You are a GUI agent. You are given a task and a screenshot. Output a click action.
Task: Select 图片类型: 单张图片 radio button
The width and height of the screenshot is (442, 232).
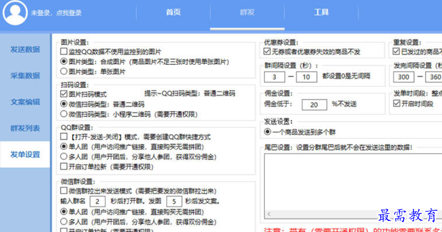[64, 72]
